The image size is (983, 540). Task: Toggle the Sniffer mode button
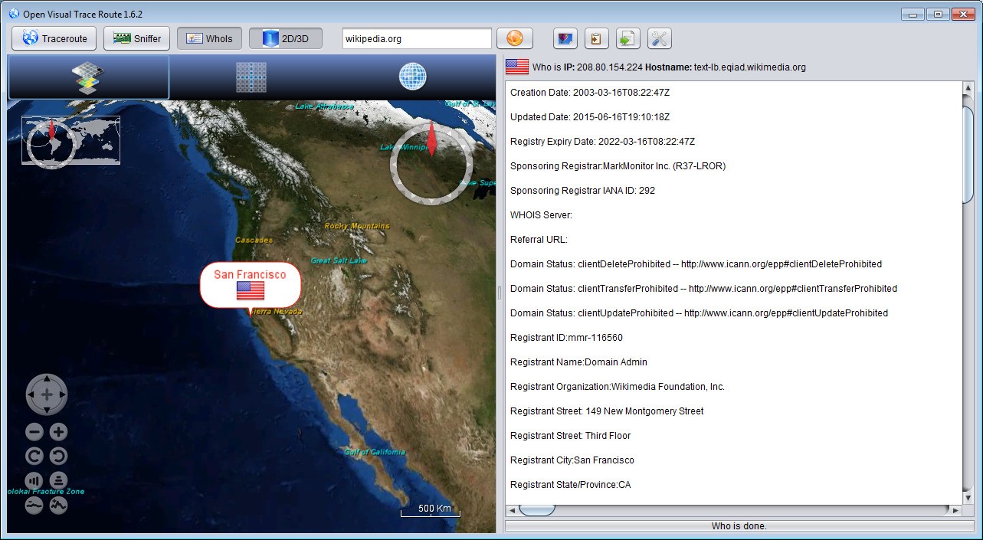coord(137,38)
